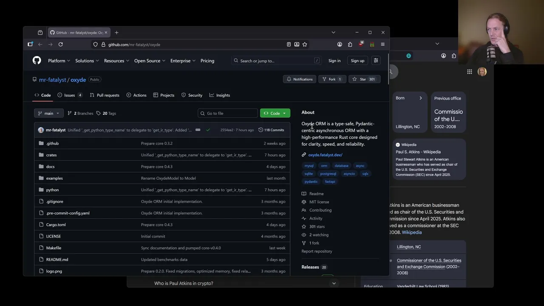544x306 pixels.
Task: Switch to the Pull requests tab
Action: click(105, 95)
